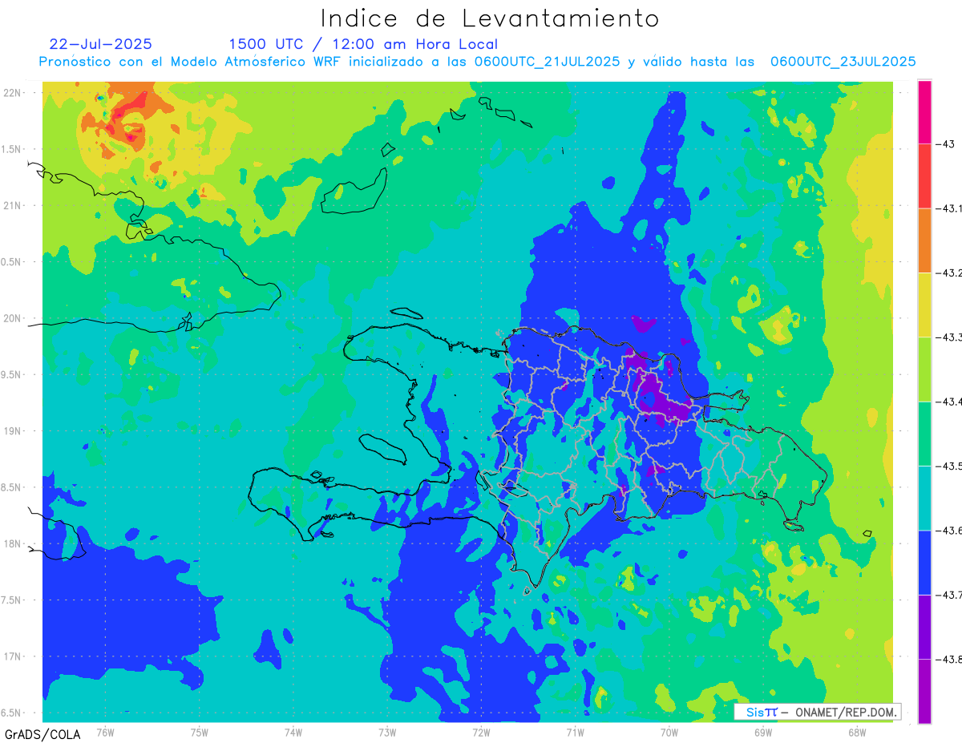Screen dimensions: 962x743
Task: Click the '0600UTC_21JUL2025' initialization time
Action: tap(547, 62)
